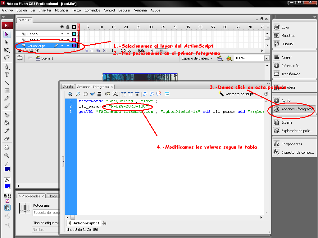Image resolution: width=318 pixels, height=238 pixels.
Task: Open the timeline panel options menu
Action: tap(267, 27)
